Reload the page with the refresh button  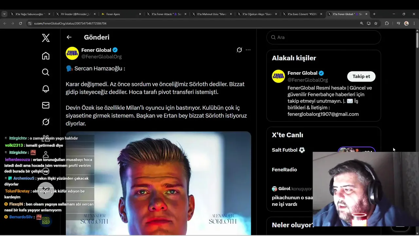[20, 23]
